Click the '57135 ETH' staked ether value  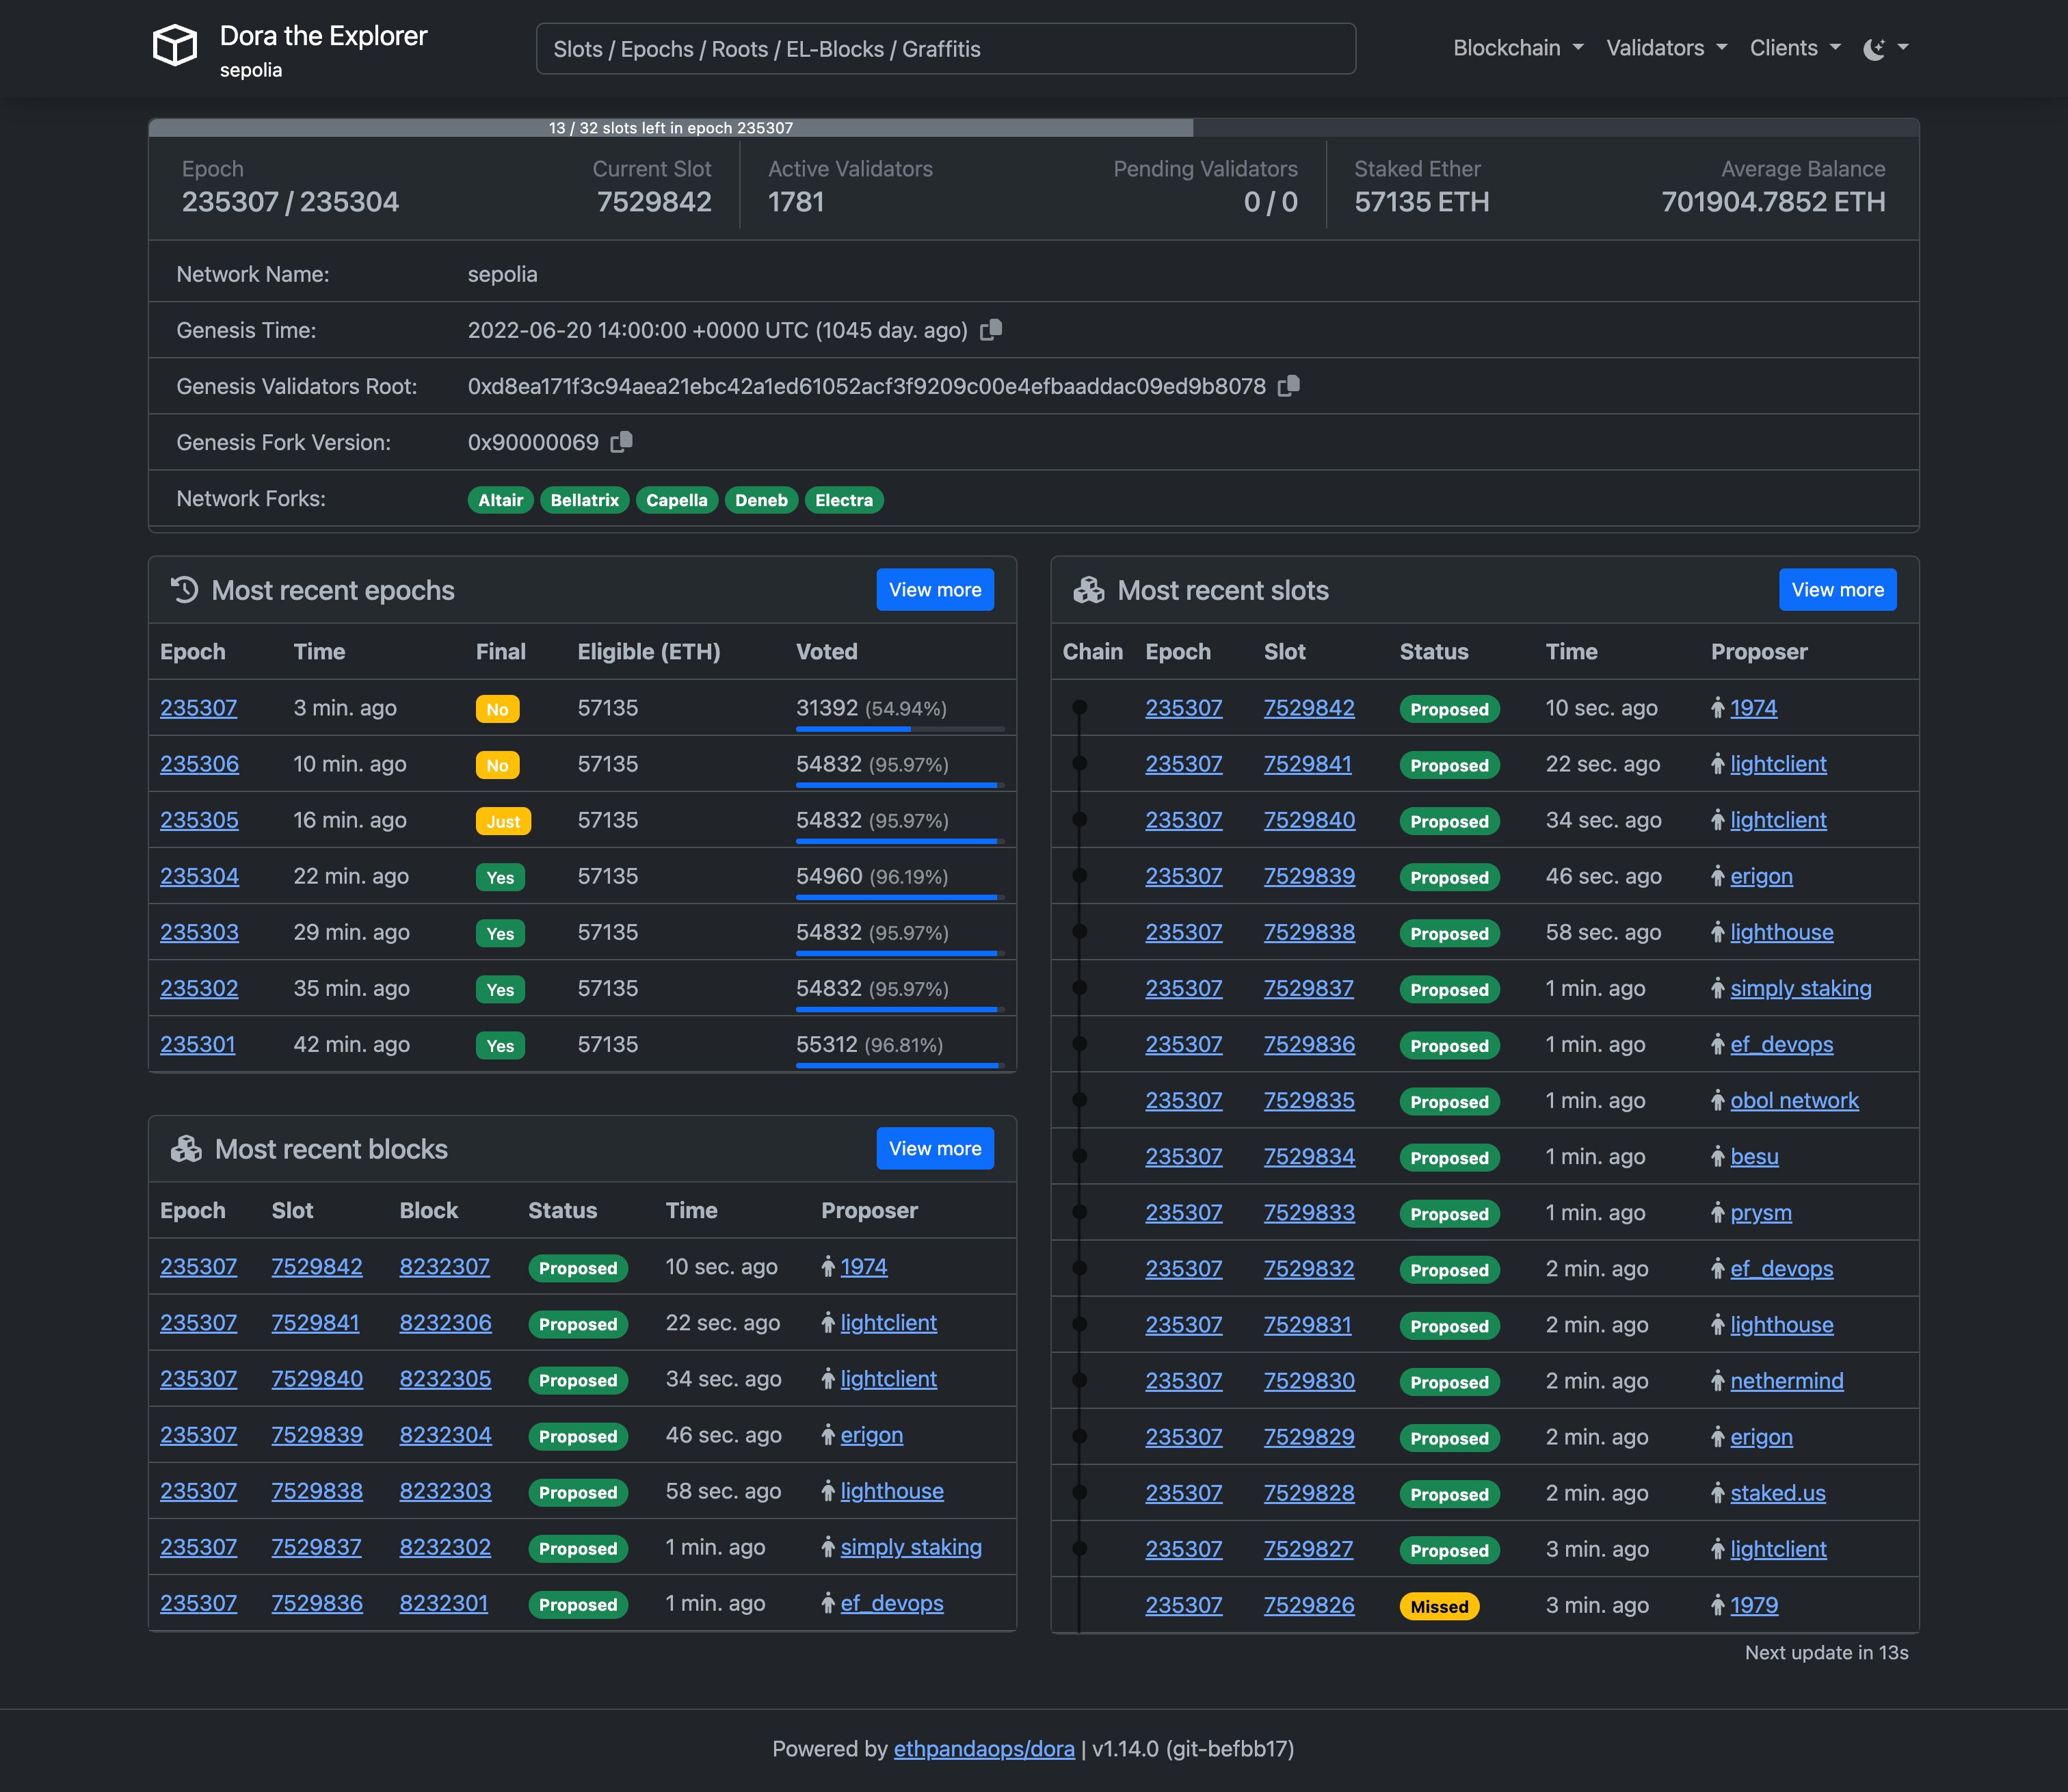pos(1421,202)
